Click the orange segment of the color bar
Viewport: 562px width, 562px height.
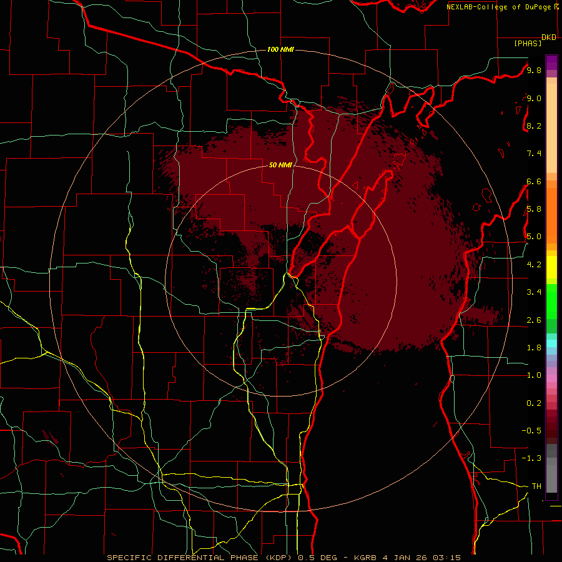pos(551,215)
